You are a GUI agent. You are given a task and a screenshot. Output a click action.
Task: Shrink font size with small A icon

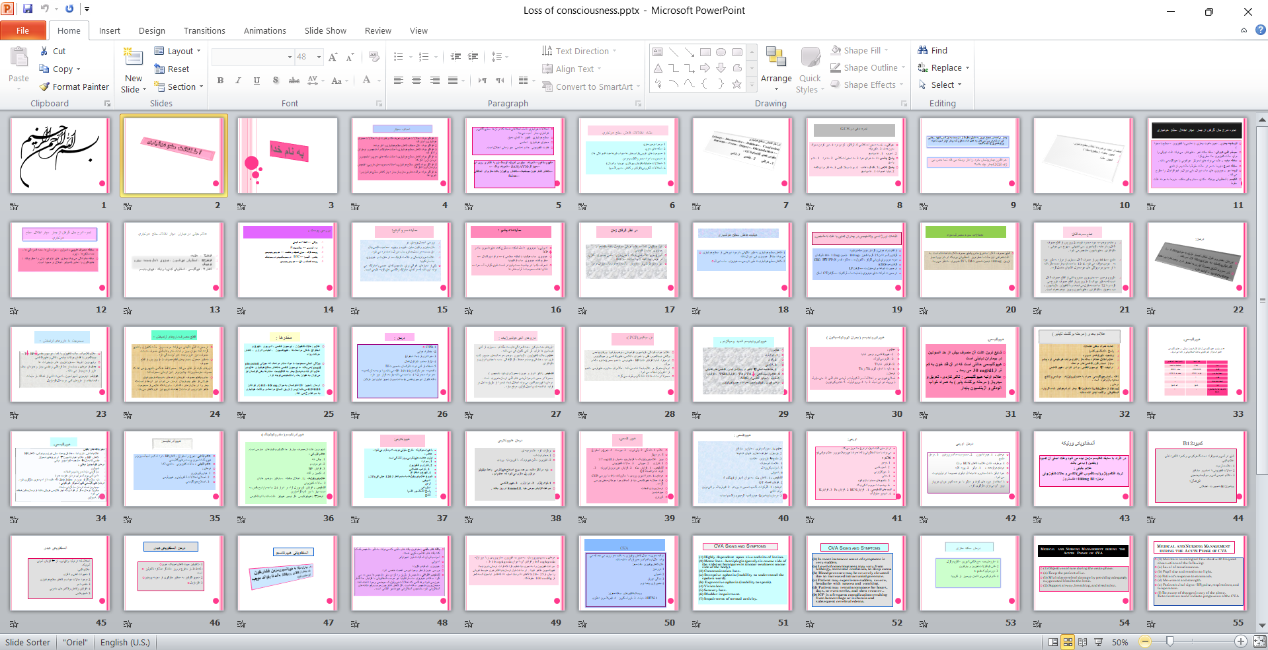[350, 57]
